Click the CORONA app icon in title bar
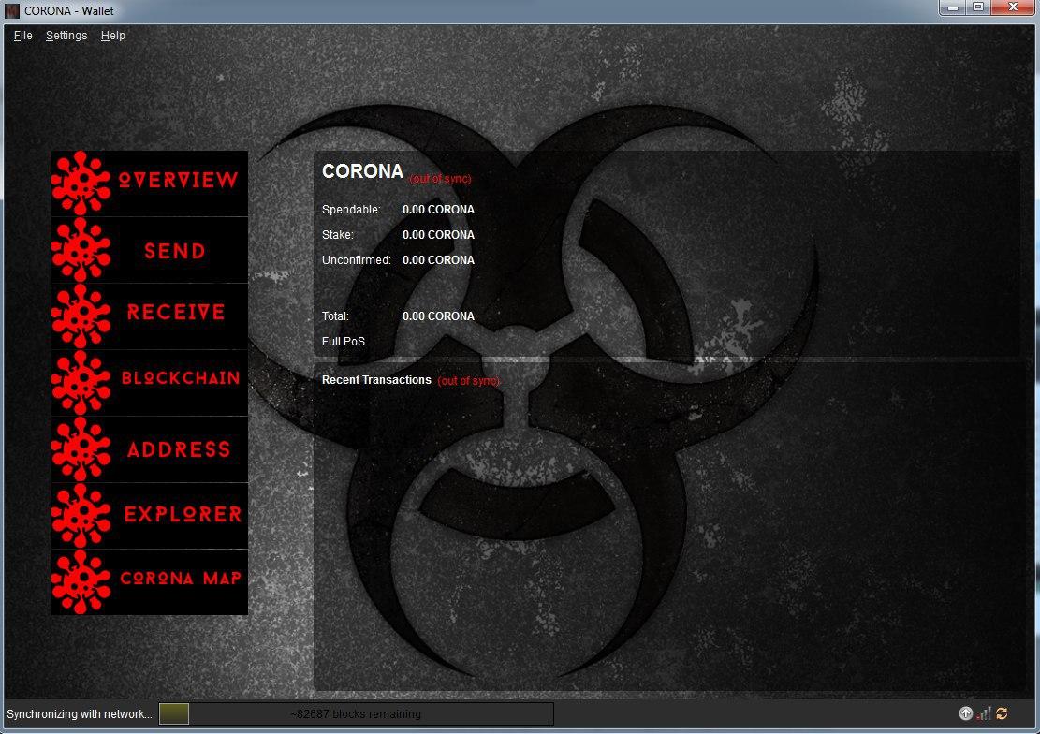Image resolution: width=1040 pixels, height=734 pixels. (x=12, y=10)
